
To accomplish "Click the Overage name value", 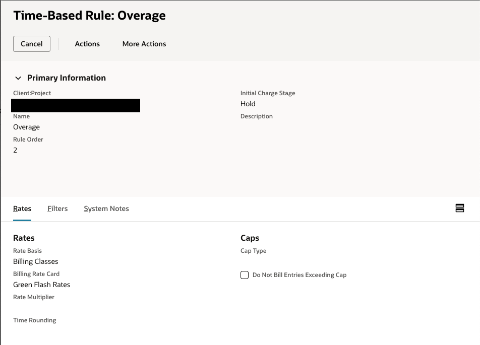I will tap(26, 127).
